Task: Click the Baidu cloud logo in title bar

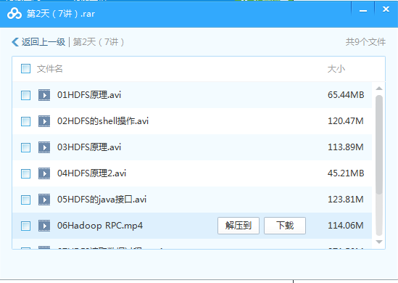Action: (14, 14)
